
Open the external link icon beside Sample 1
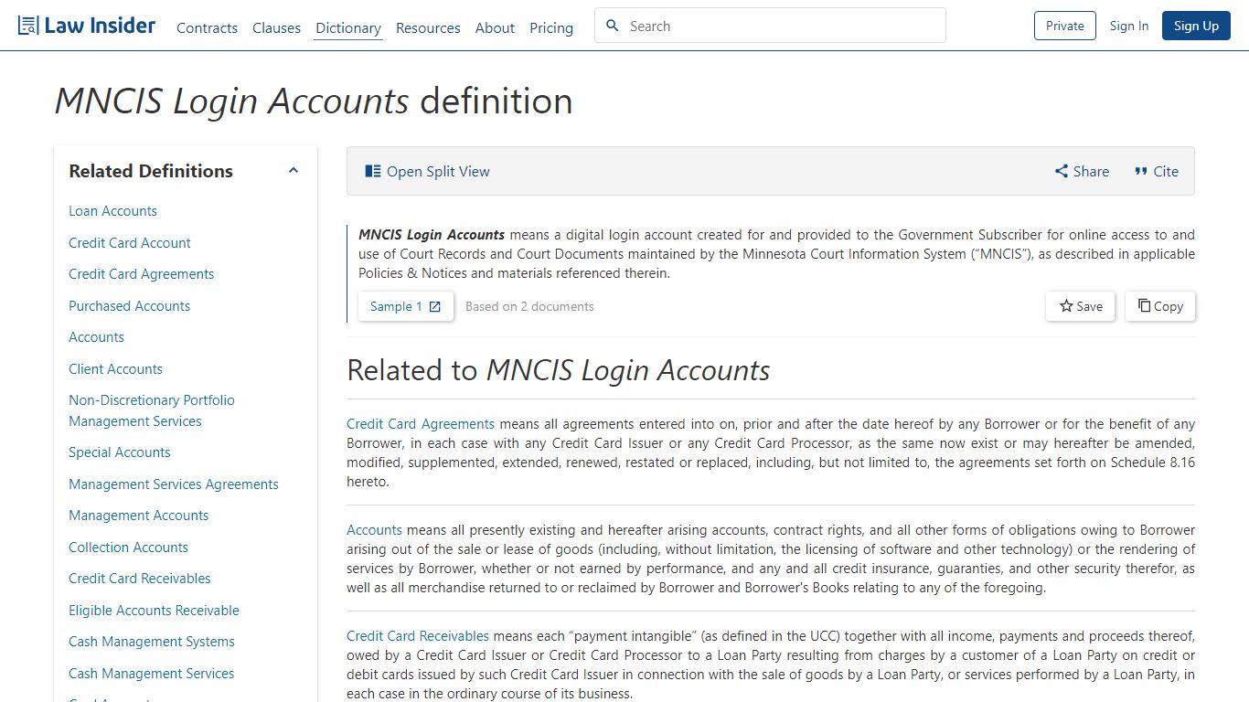[435, 307]
